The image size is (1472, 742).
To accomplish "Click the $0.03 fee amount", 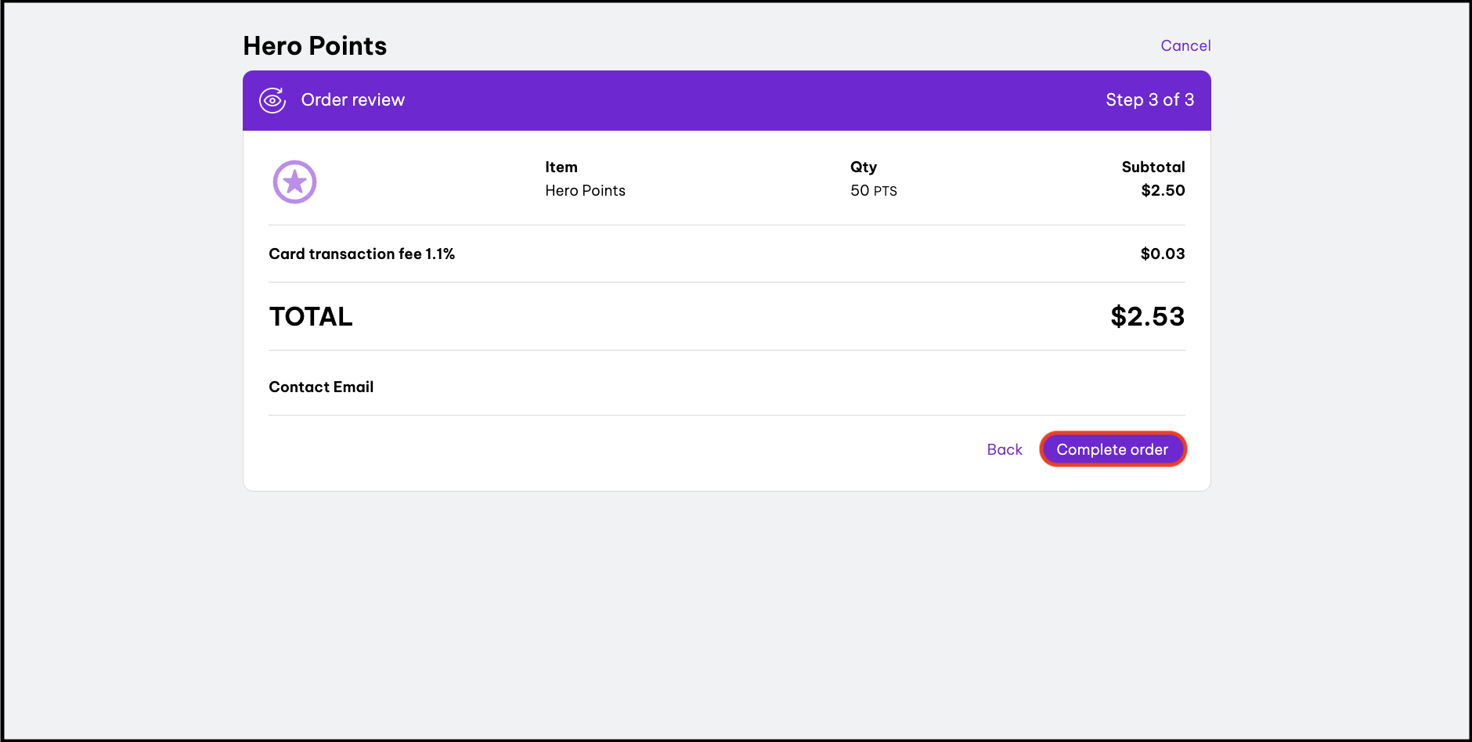I will click(x=1162, y=254).
